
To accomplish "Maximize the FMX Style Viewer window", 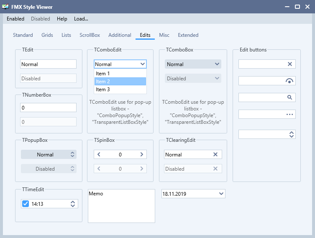I will pos(297,7).
